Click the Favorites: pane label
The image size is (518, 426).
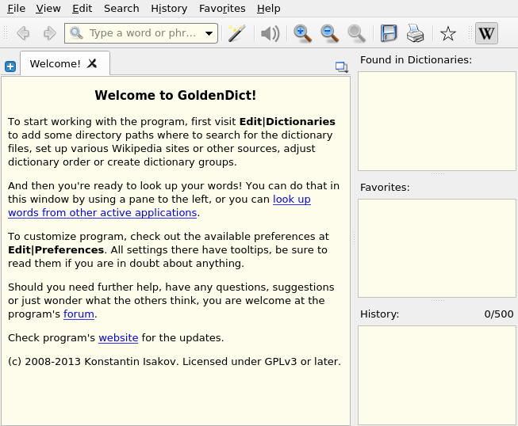(385, 188)
